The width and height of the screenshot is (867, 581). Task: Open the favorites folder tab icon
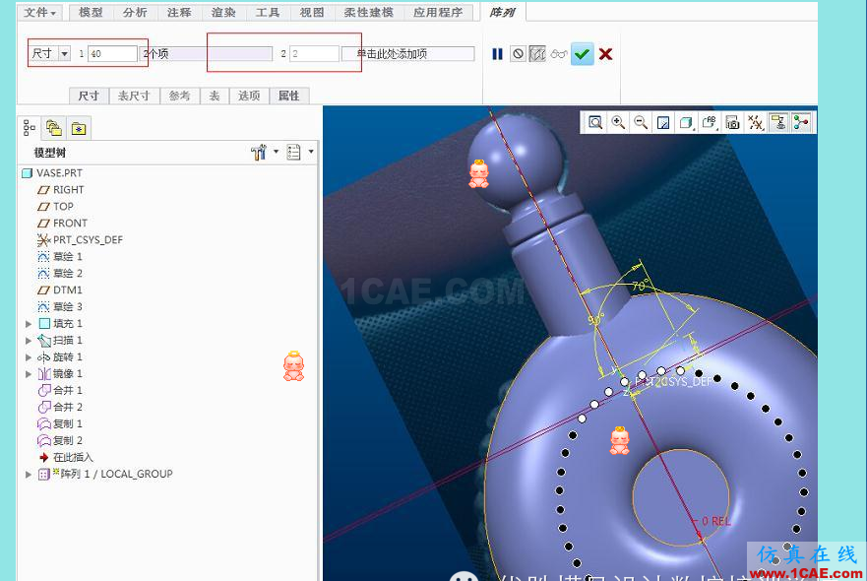pos(79,128)
